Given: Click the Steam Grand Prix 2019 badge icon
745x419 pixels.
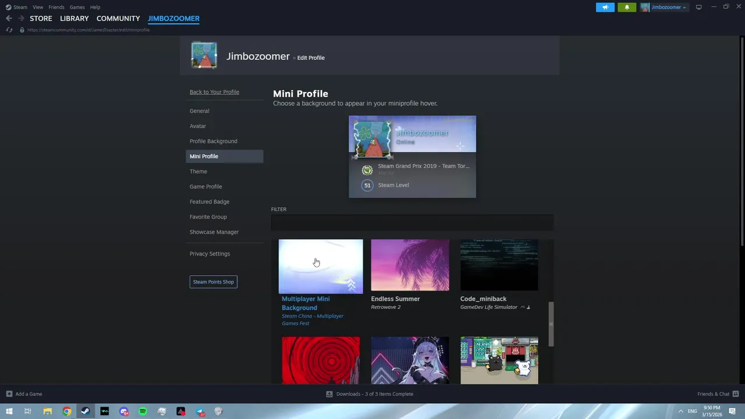Looking at the screenshot, I should 367,170.
